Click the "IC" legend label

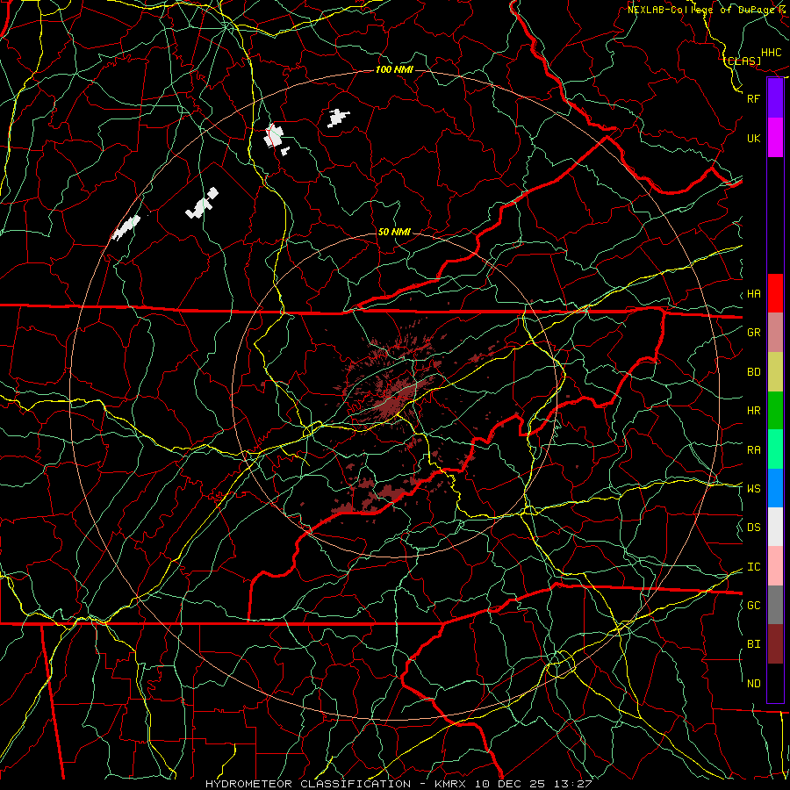753,567
